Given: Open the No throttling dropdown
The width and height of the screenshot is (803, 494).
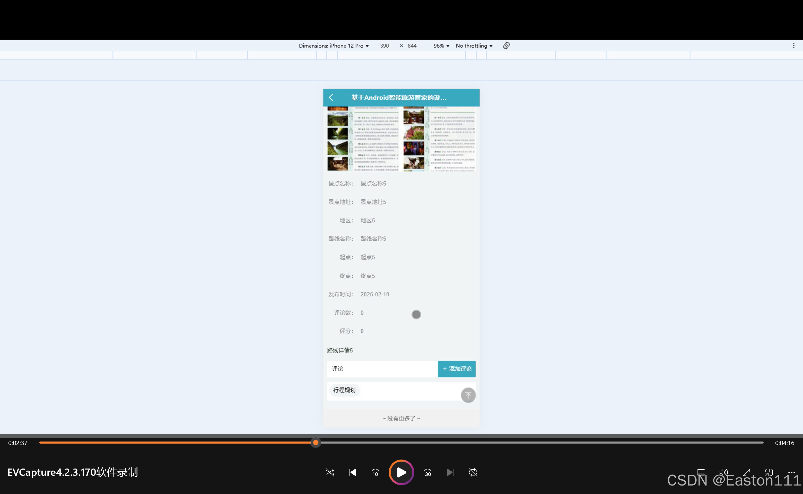Looking at the screenshot, I should coord(474,46).
